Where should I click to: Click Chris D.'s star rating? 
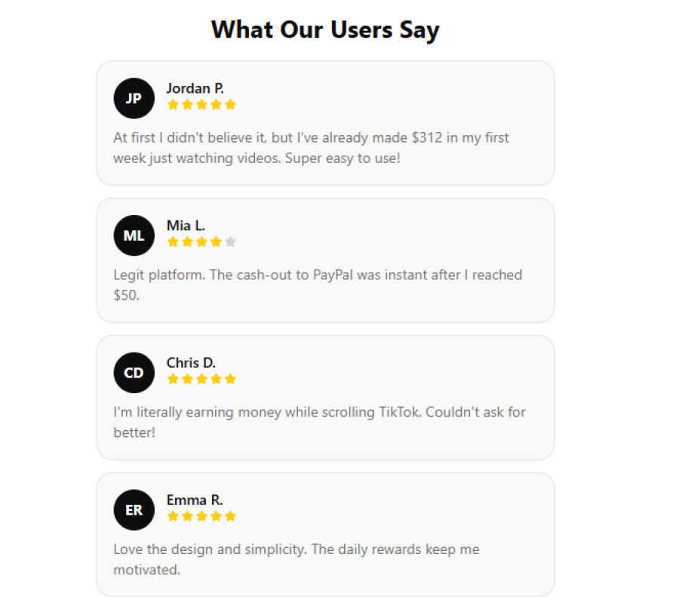201,379
